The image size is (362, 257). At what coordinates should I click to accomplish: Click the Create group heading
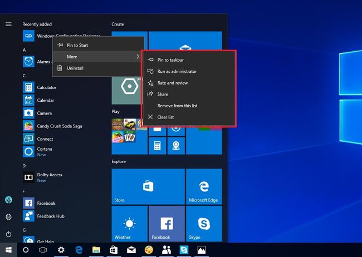tap(118, 24)
